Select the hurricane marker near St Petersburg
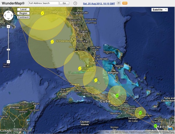 [52, 41]
